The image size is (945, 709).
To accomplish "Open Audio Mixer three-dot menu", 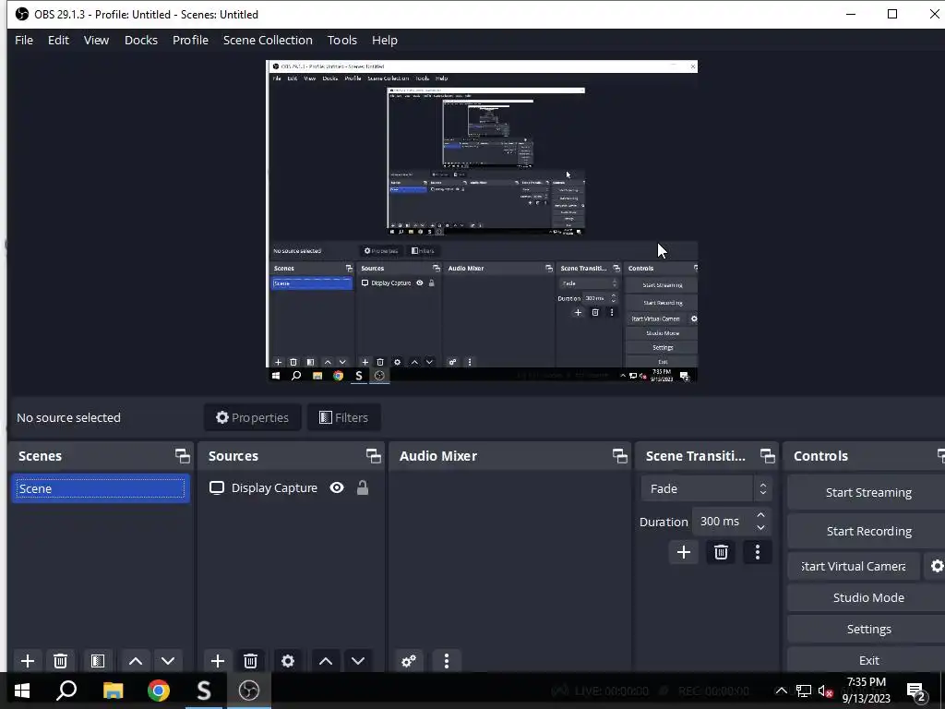I will click(447, 661).
